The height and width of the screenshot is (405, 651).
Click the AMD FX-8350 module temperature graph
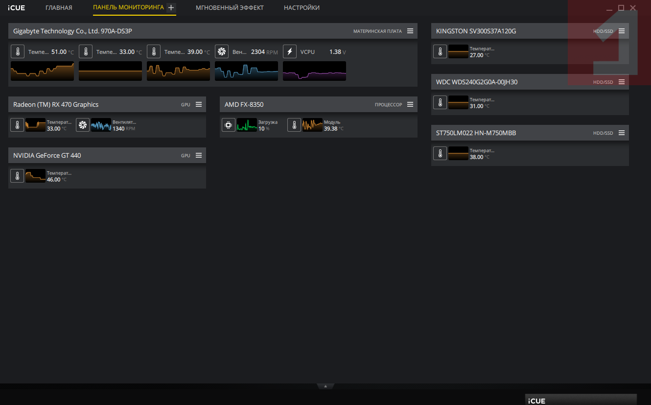click(x=312, y=125)
